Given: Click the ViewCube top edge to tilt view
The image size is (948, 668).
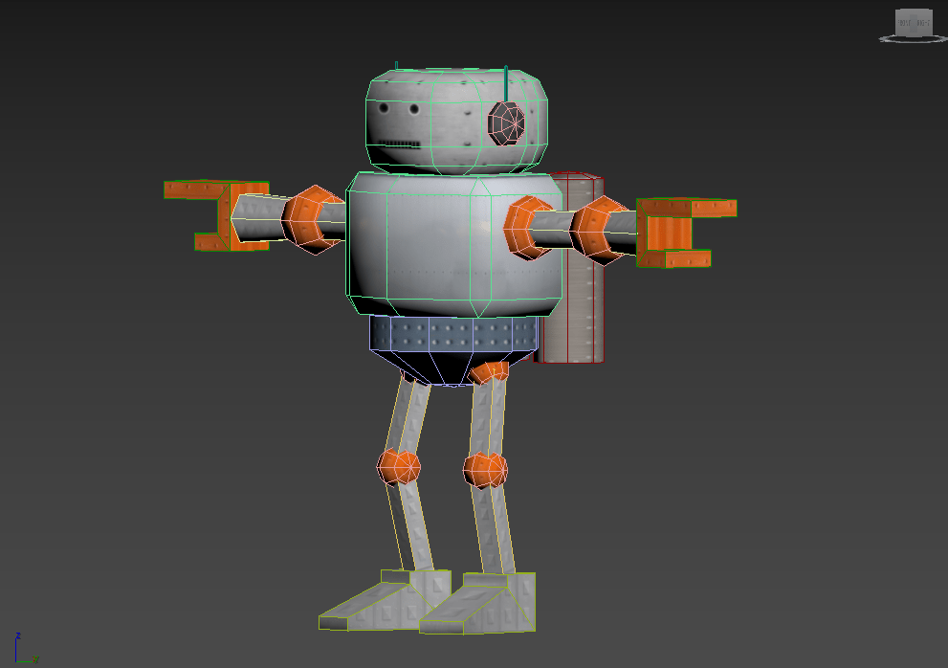Looking at the screenshot, I should 914,10.
